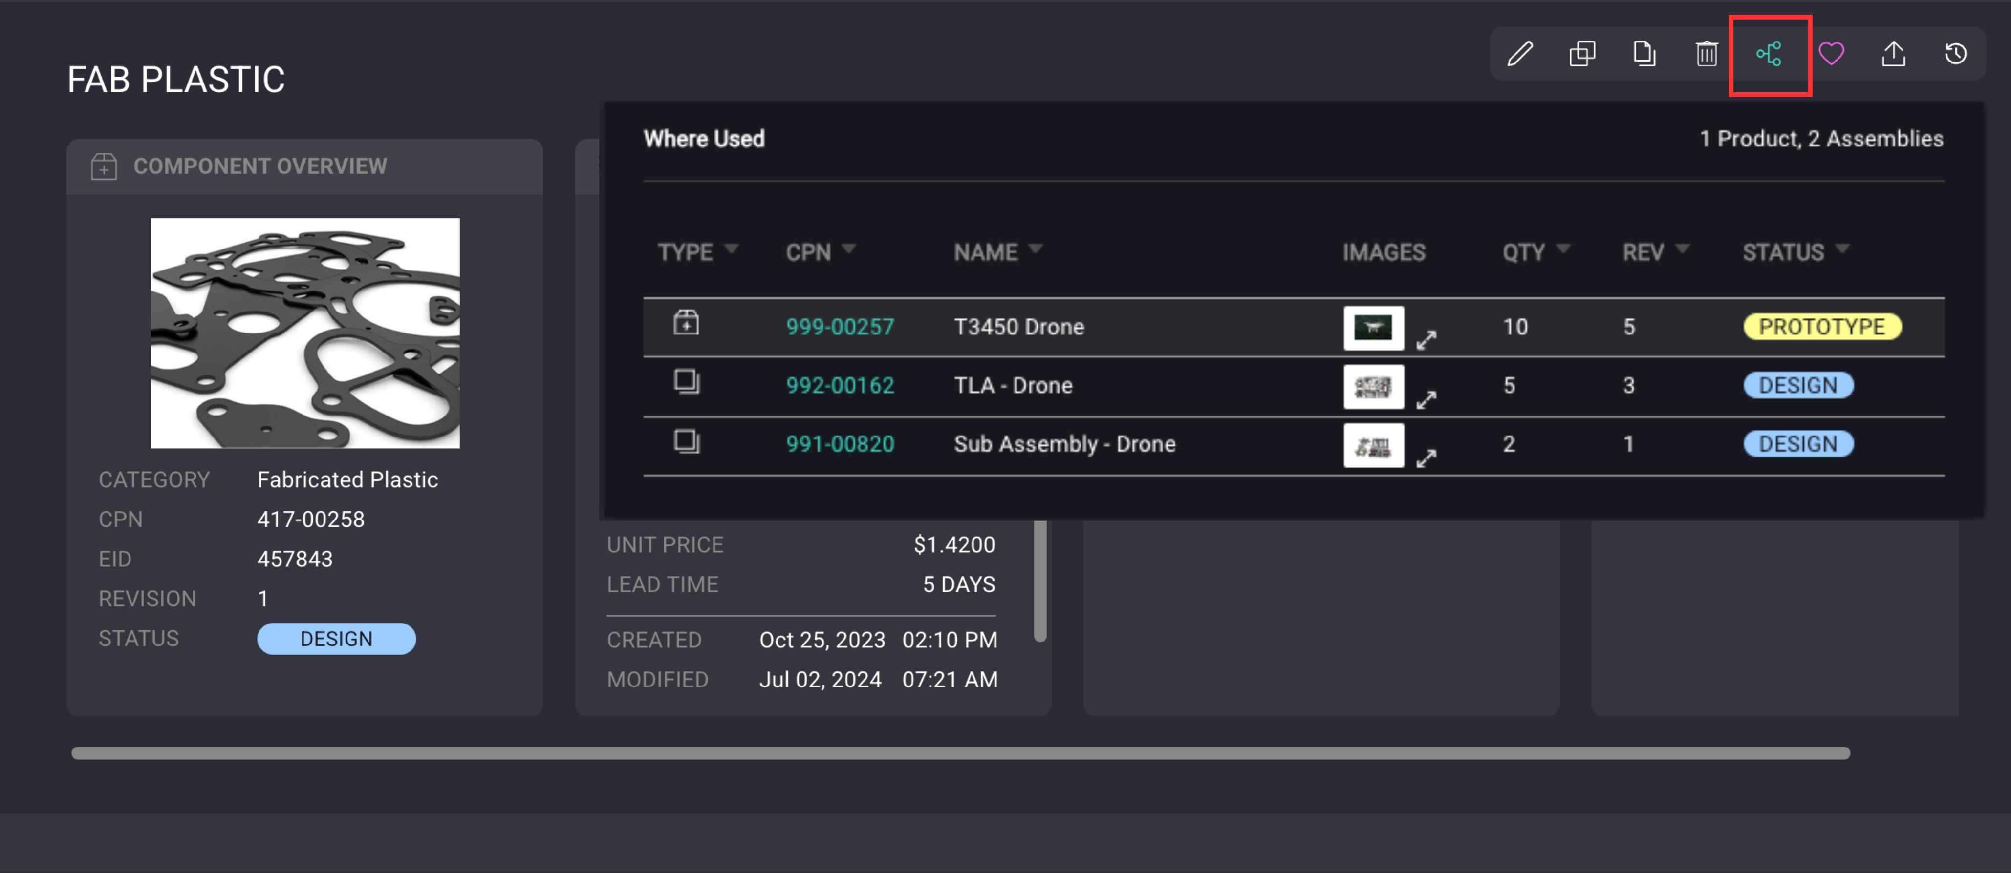The height and width of the screenshot is (873, 2011).
Task: Sort by the TYPE column arrow
Action: 732,249
